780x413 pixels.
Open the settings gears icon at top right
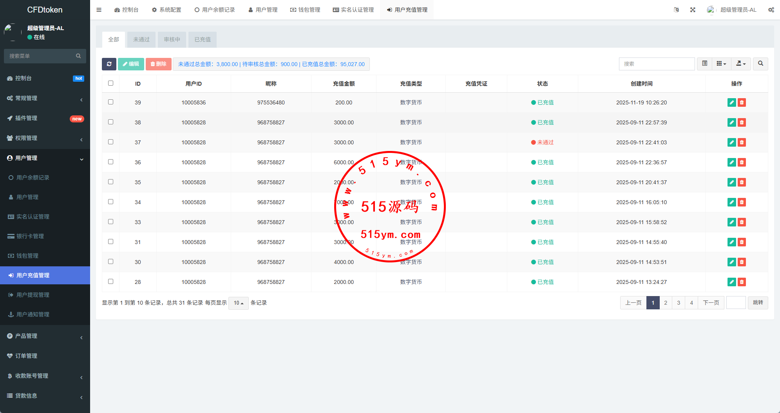coord(771,10)
